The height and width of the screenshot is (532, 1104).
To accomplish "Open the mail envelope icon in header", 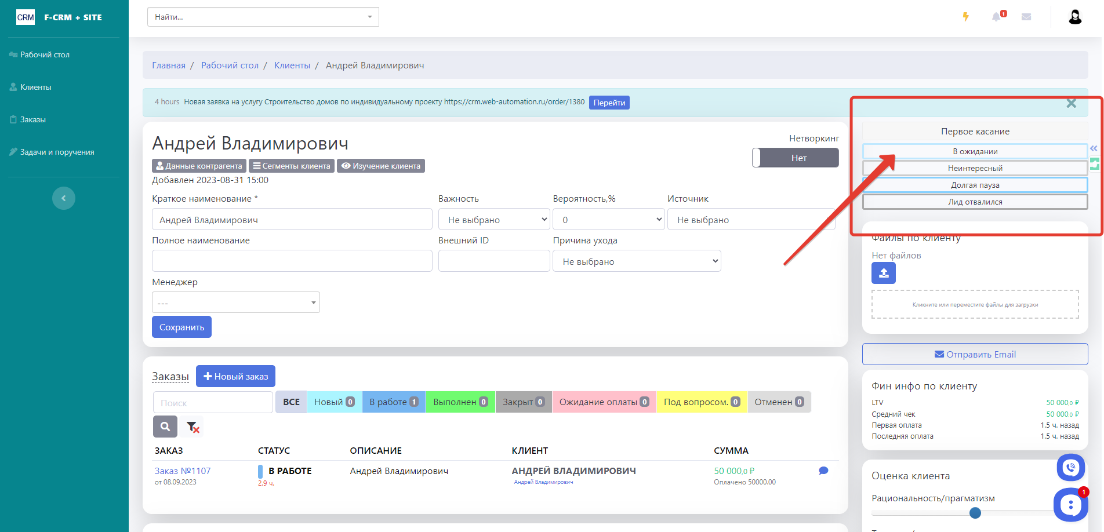I will pos(1026,17).
